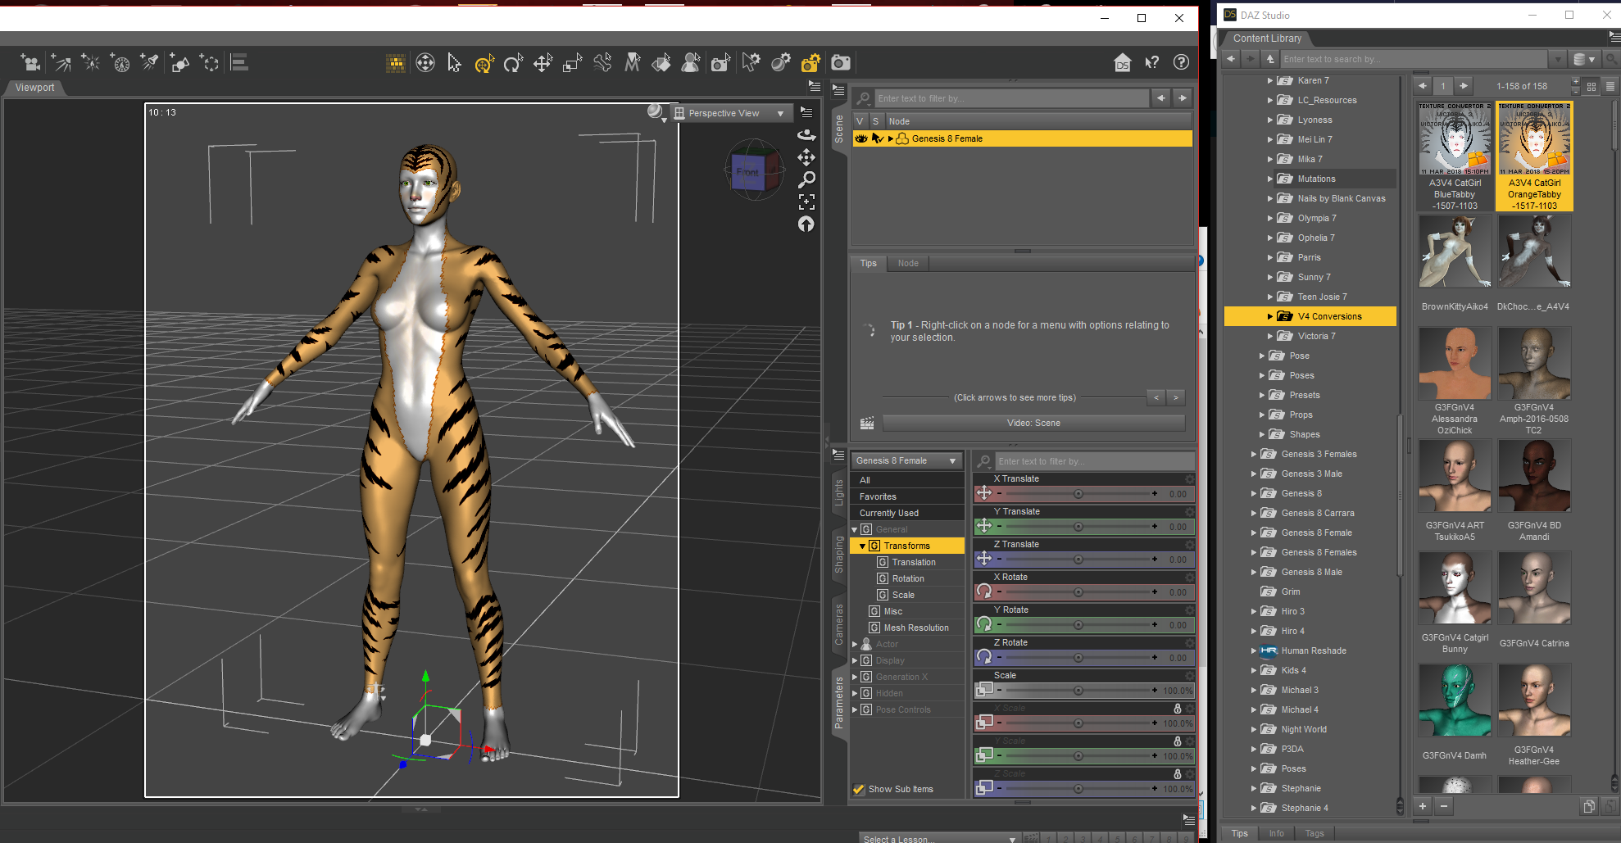Activate the Rotate tool in toolbar
1621x843 pixels.
[513, 63]
